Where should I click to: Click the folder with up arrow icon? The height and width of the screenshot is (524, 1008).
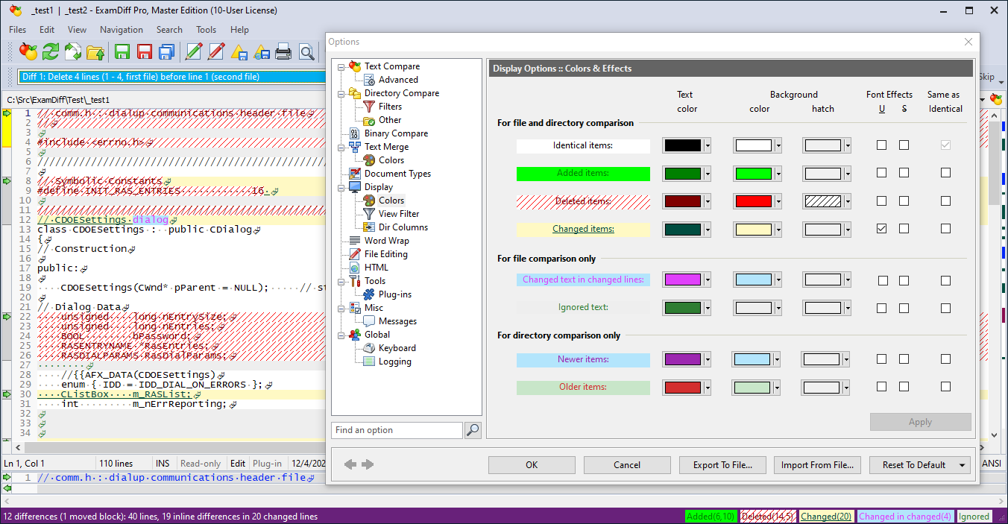pos(95,51)
